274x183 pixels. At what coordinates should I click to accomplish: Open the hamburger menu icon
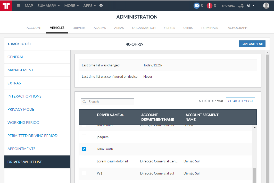(x=19, y=6)
